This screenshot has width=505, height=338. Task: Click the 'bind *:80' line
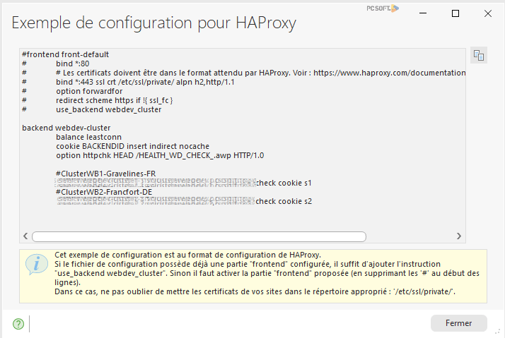(72, 64)
